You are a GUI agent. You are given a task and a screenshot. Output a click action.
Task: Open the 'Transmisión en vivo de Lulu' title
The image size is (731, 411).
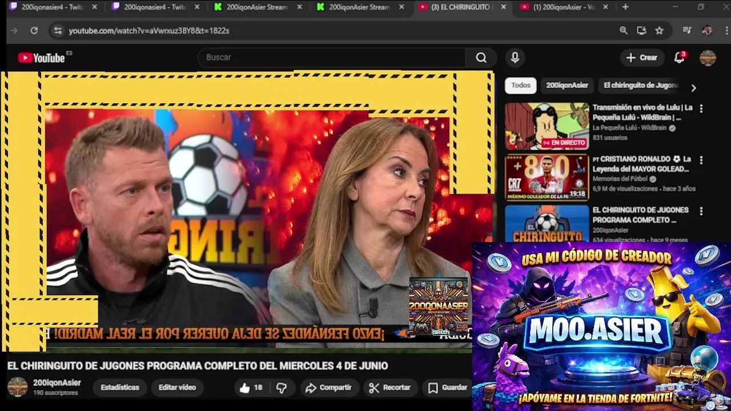coord(642,112)
